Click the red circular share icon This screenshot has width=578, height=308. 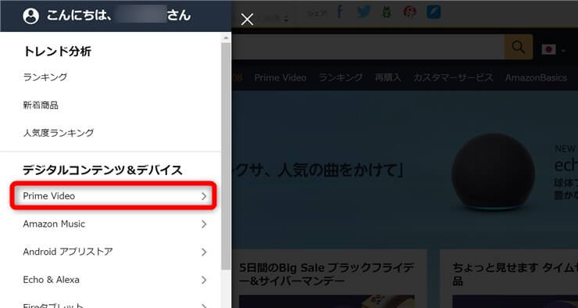(x=409, y=12)
